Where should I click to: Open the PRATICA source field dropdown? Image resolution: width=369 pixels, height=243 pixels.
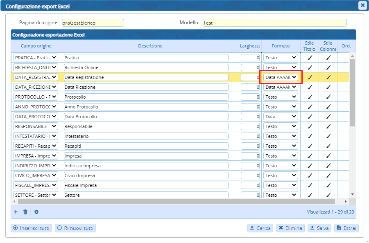tap(36, 58)
